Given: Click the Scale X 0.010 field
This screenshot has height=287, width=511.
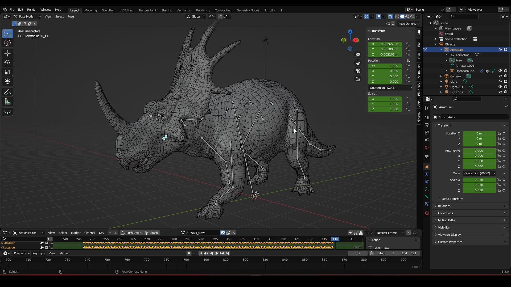Looking at the screenshot, I should click(x=479, y=180).
